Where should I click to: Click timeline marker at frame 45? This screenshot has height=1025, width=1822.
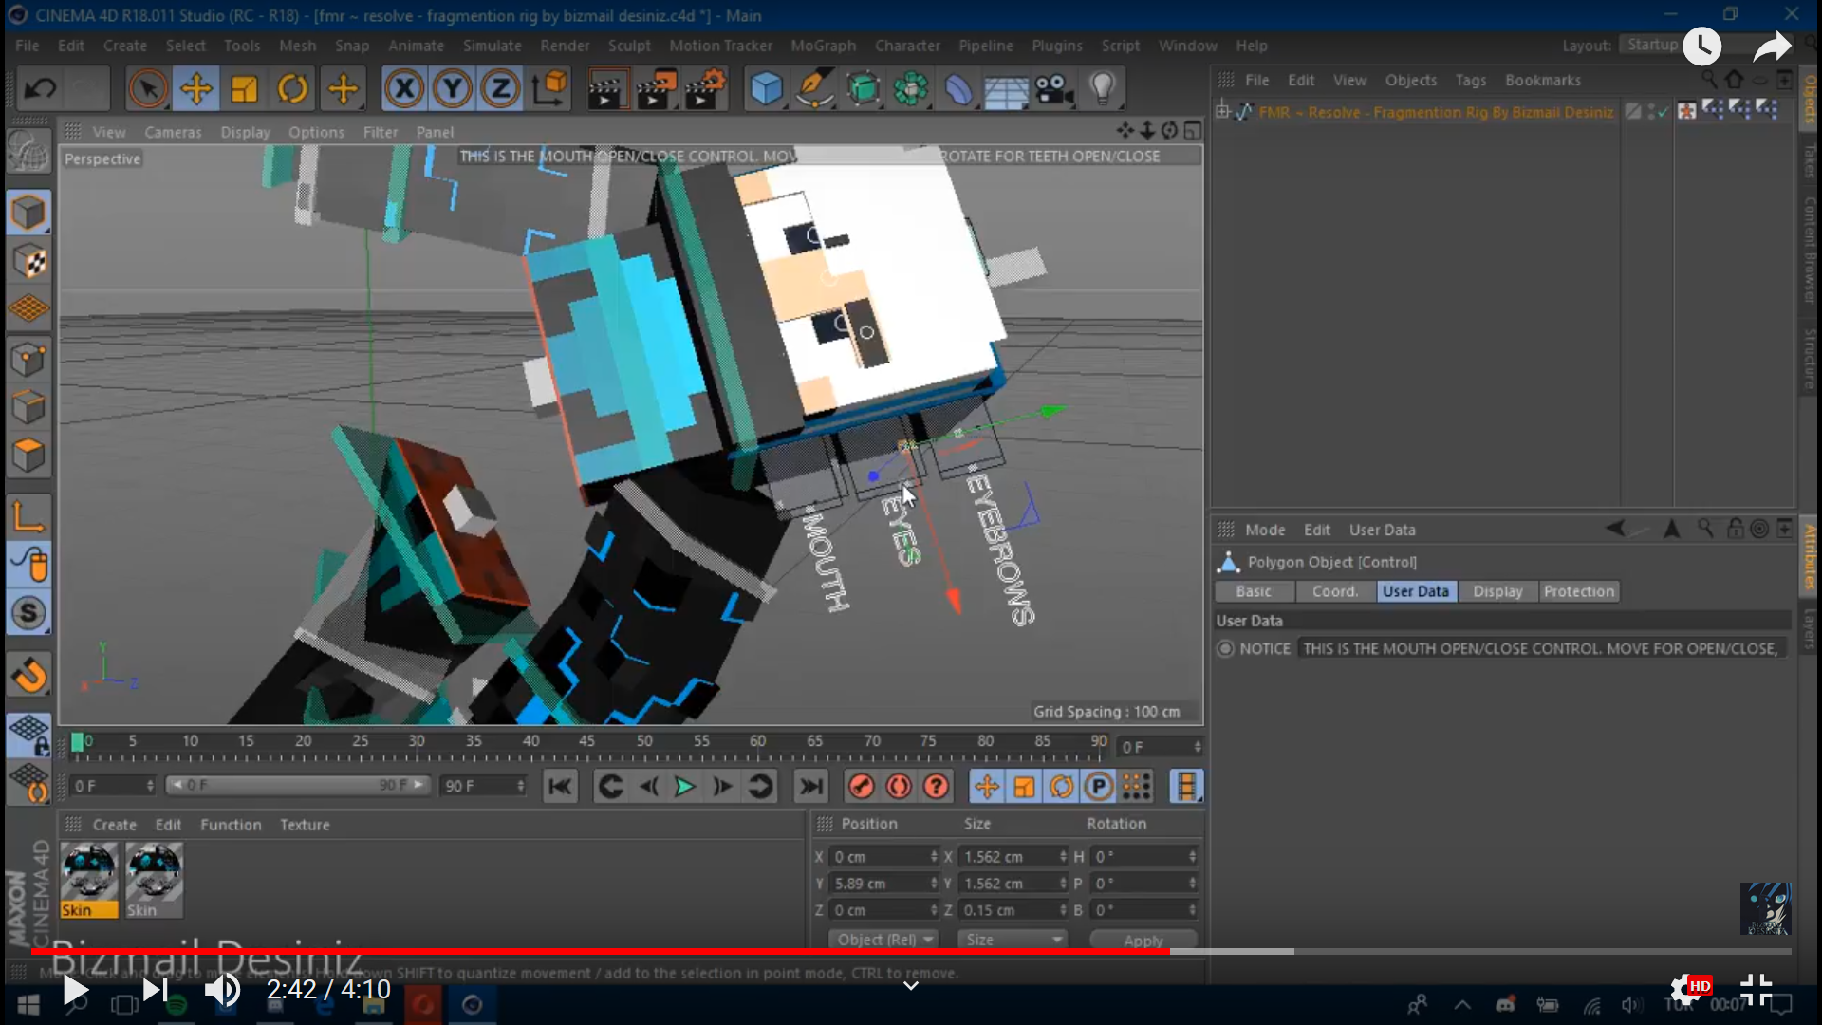pos(586,741)
